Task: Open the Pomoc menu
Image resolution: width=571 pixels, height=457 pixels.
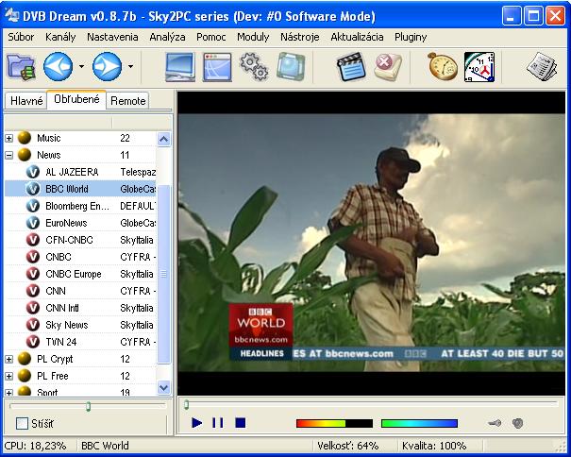Action: click(x=210, y=37)
